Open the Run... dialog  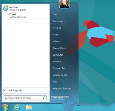tap(55, 82)
